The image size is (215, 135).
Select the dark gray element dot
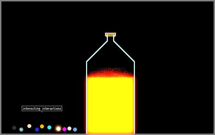tap(14, 128)
